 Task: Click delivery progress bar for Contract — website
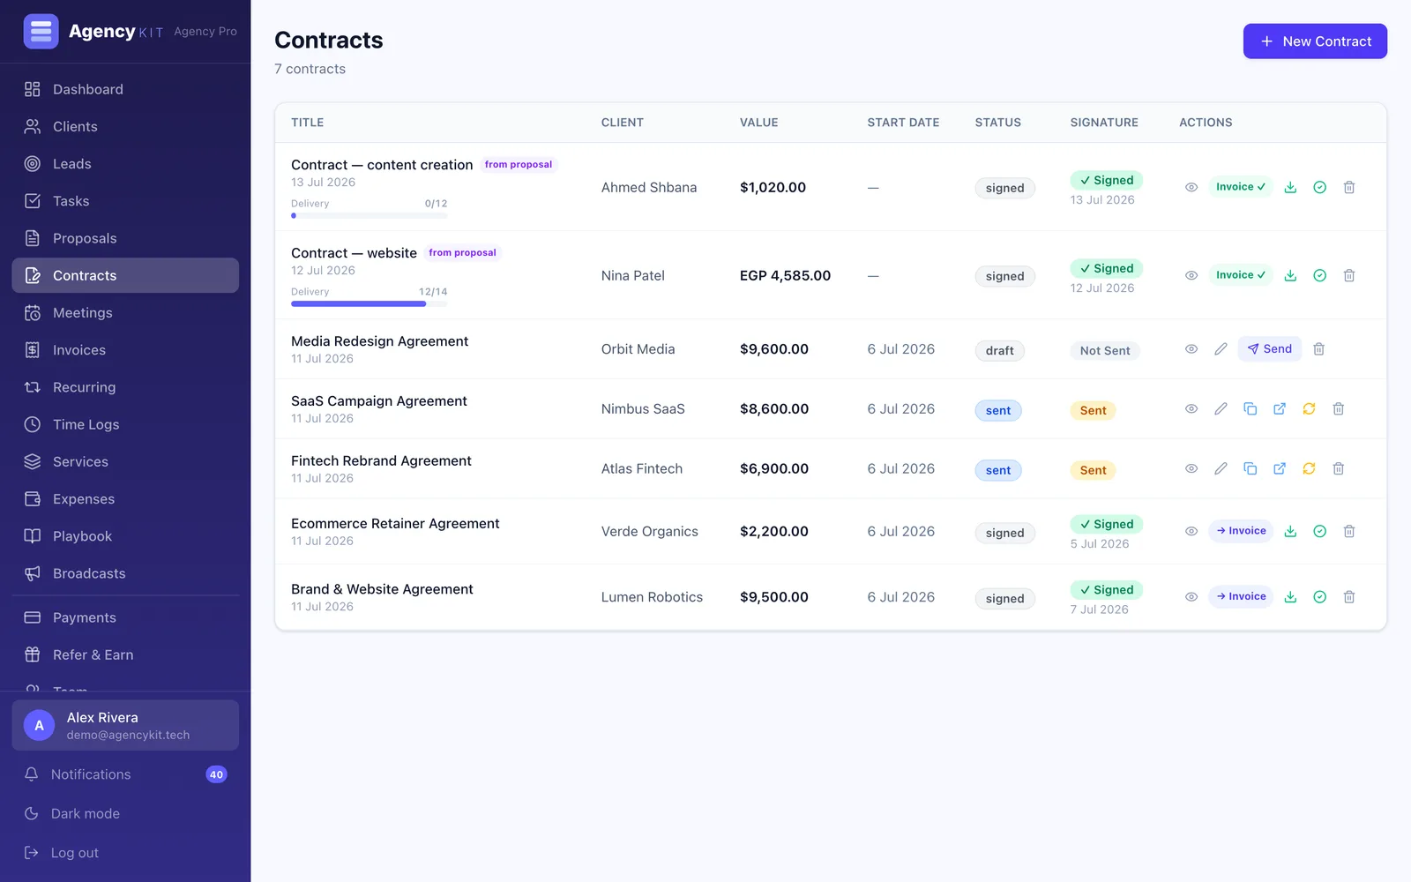(369, 303)
